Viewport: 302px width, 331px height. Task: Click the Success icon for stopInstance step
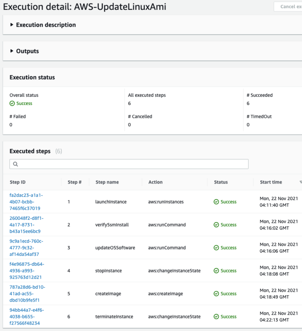216,270
